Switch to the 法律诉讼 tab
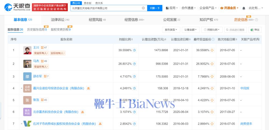 tap(60, 20)
